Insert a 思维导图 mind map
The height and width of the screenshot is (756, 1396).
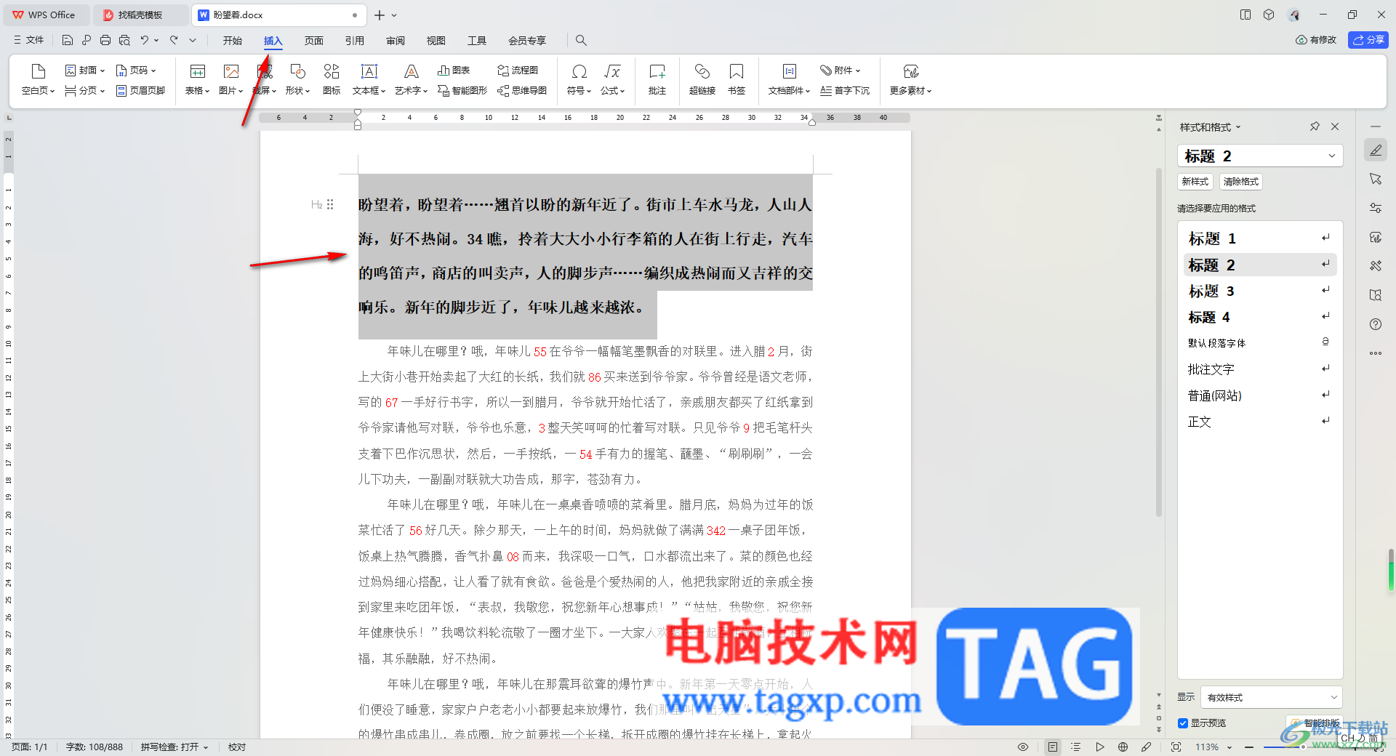click(x=522, y=91)
